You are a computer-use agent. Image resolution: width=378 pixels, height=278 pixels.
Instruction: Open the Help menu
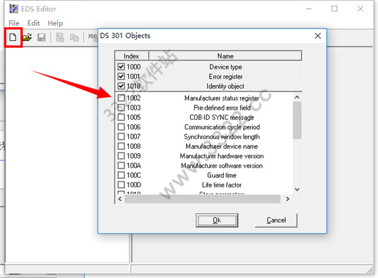[55, 23]
